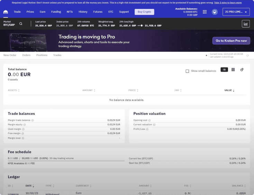Viewport: 254px width, 195px height.
Task: Switch to the Trades tab
Action: point(57,55)
